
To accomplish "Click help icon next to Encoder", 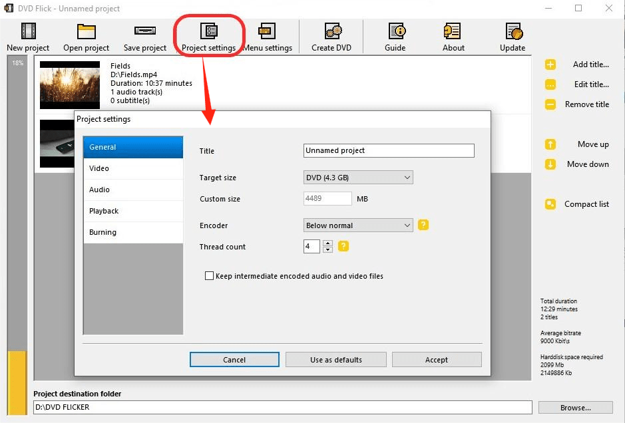I will (x=423, y=225).
